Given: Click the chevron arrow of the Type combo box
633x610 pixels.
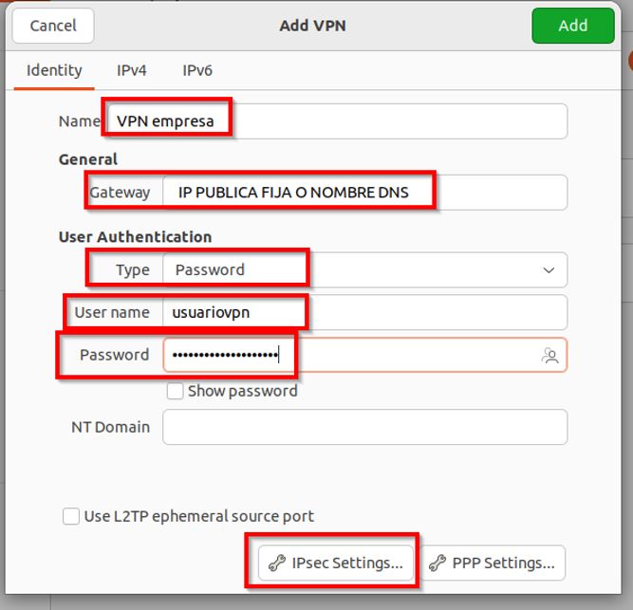Looking at the screenshot, I should pos(549,270).
